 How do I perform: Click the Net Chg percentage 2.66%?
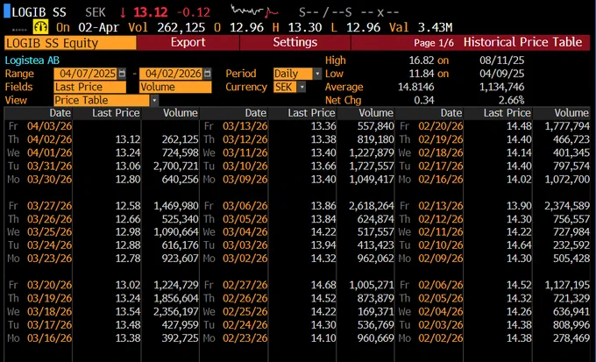pyautogui.click(x=511, y=101)
